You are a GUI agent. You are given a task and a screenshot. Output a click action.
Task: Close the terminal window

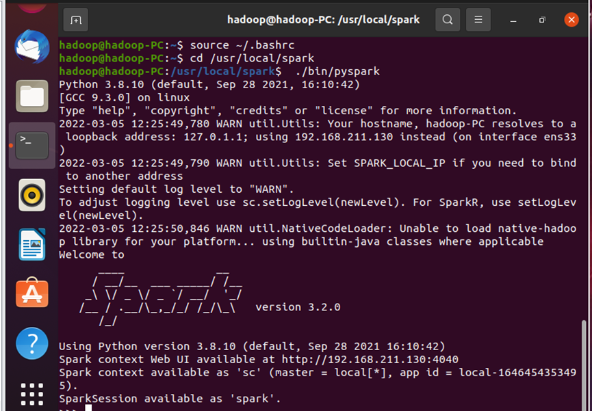point(571,20)
